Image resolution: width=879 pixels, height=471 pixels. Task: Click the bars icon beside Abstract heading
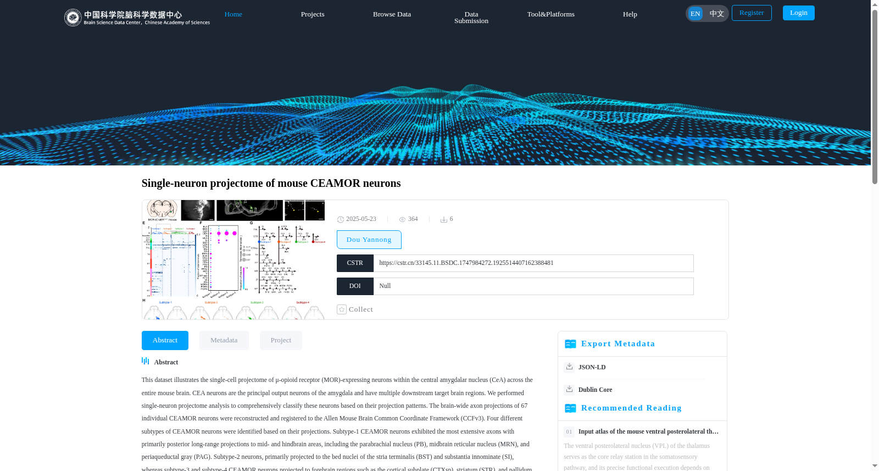(x=146, y=361)
